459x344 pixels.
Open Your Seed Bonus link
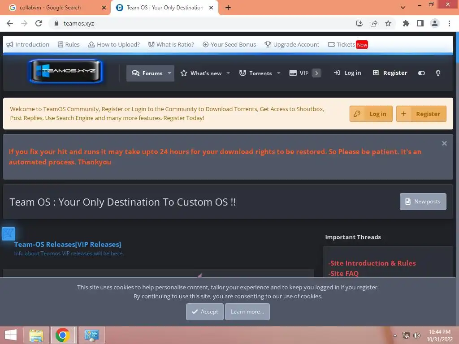point(229,44)
